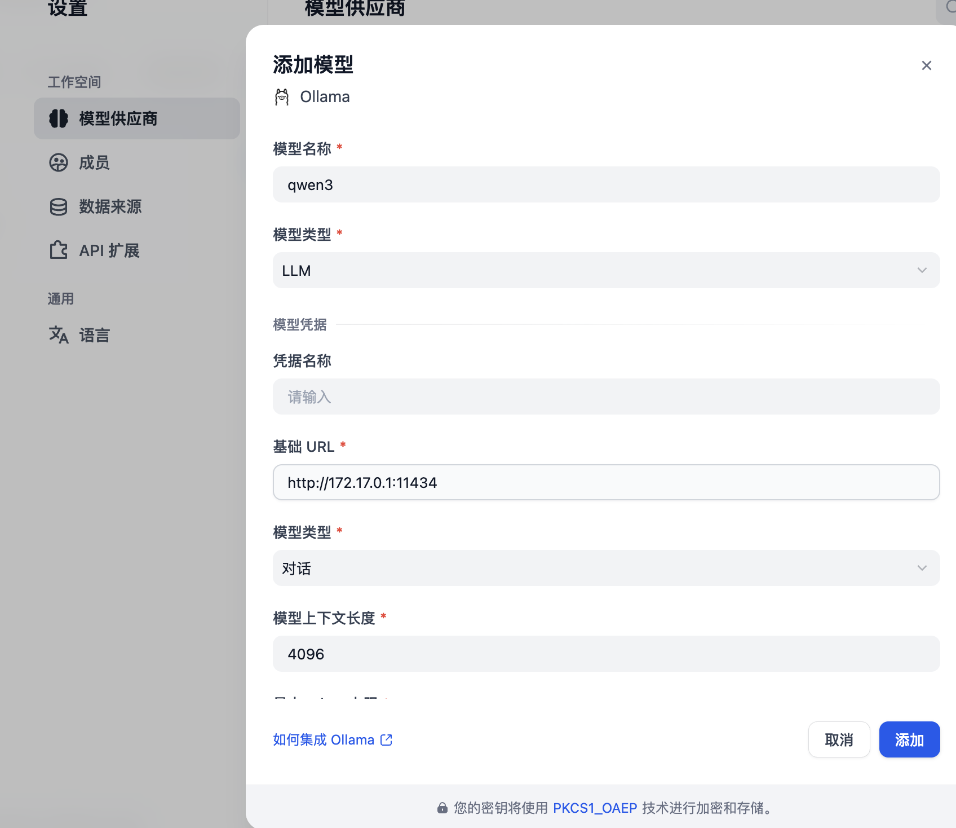The width and height of the screenshot is (956, 828).
Task: Click the external link icon after 如何集成 Ollama
Action: (386, 739)
